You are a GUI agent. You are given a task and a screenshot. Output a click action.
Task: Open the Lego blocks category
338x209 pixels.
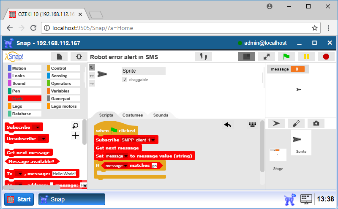coord(25,106)
